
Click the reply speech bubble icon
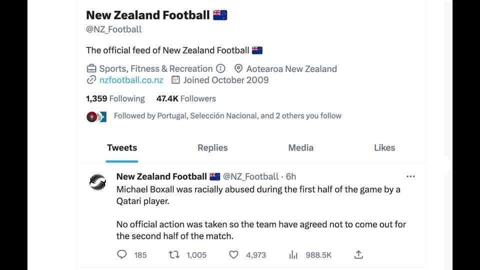[122, 254]
